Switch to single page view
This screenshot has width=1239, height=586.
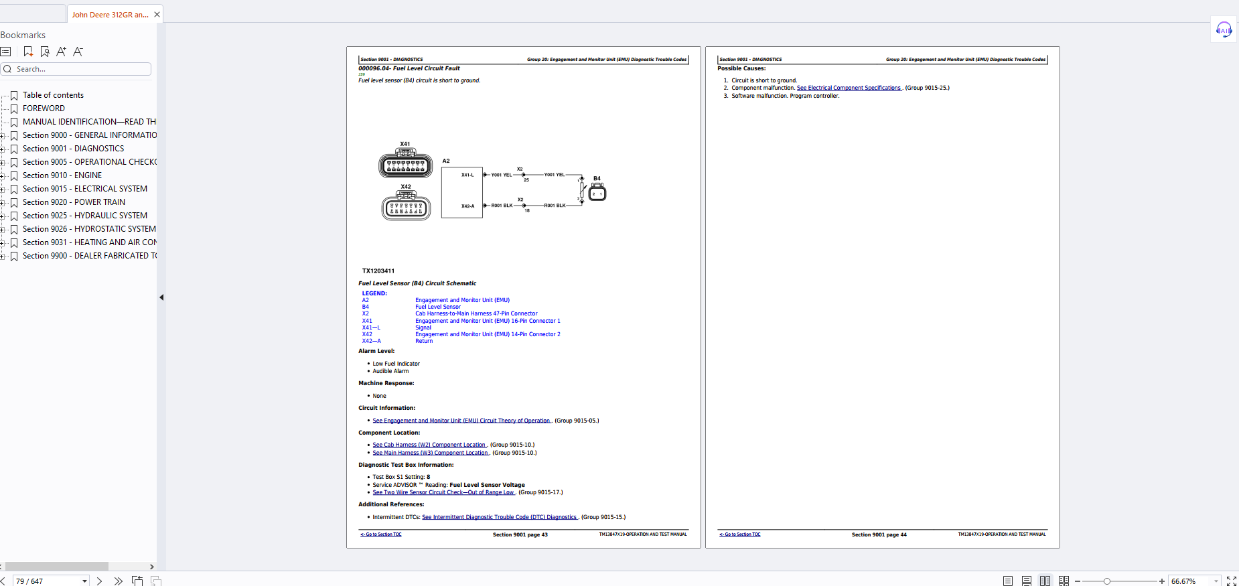[x=1007, y=581]
